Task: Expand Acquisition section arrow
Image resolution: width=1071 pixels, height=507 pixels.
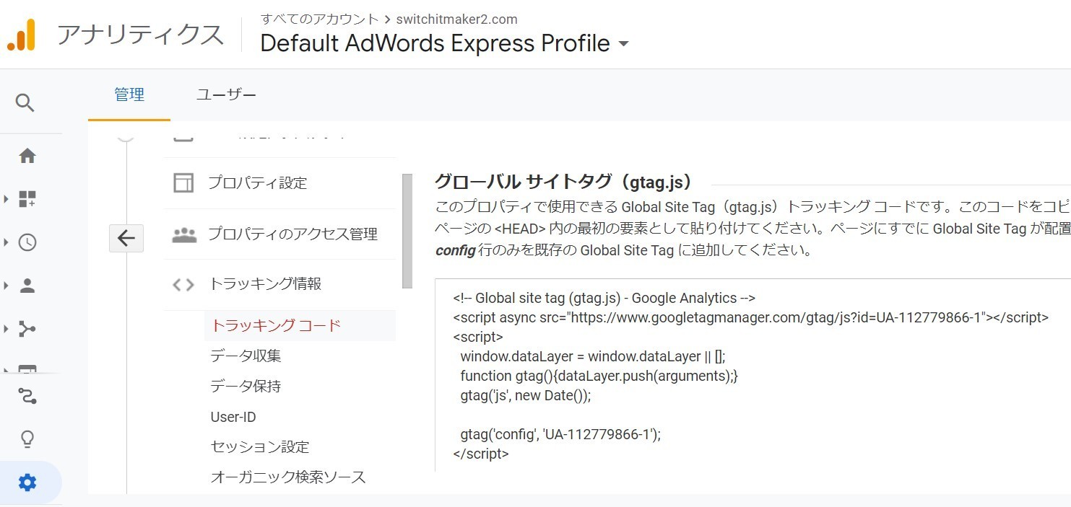Action: (6, 329)
